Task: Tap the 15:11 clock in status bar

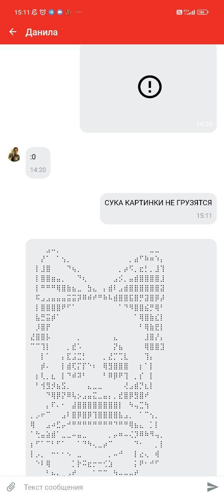Action: coord(22,12)
